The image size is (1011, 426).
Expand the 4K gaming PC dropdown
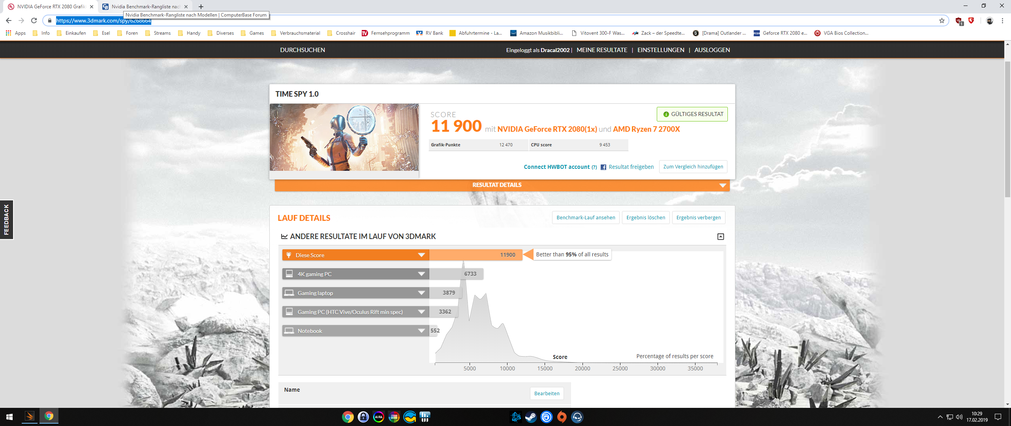(421, 274)
